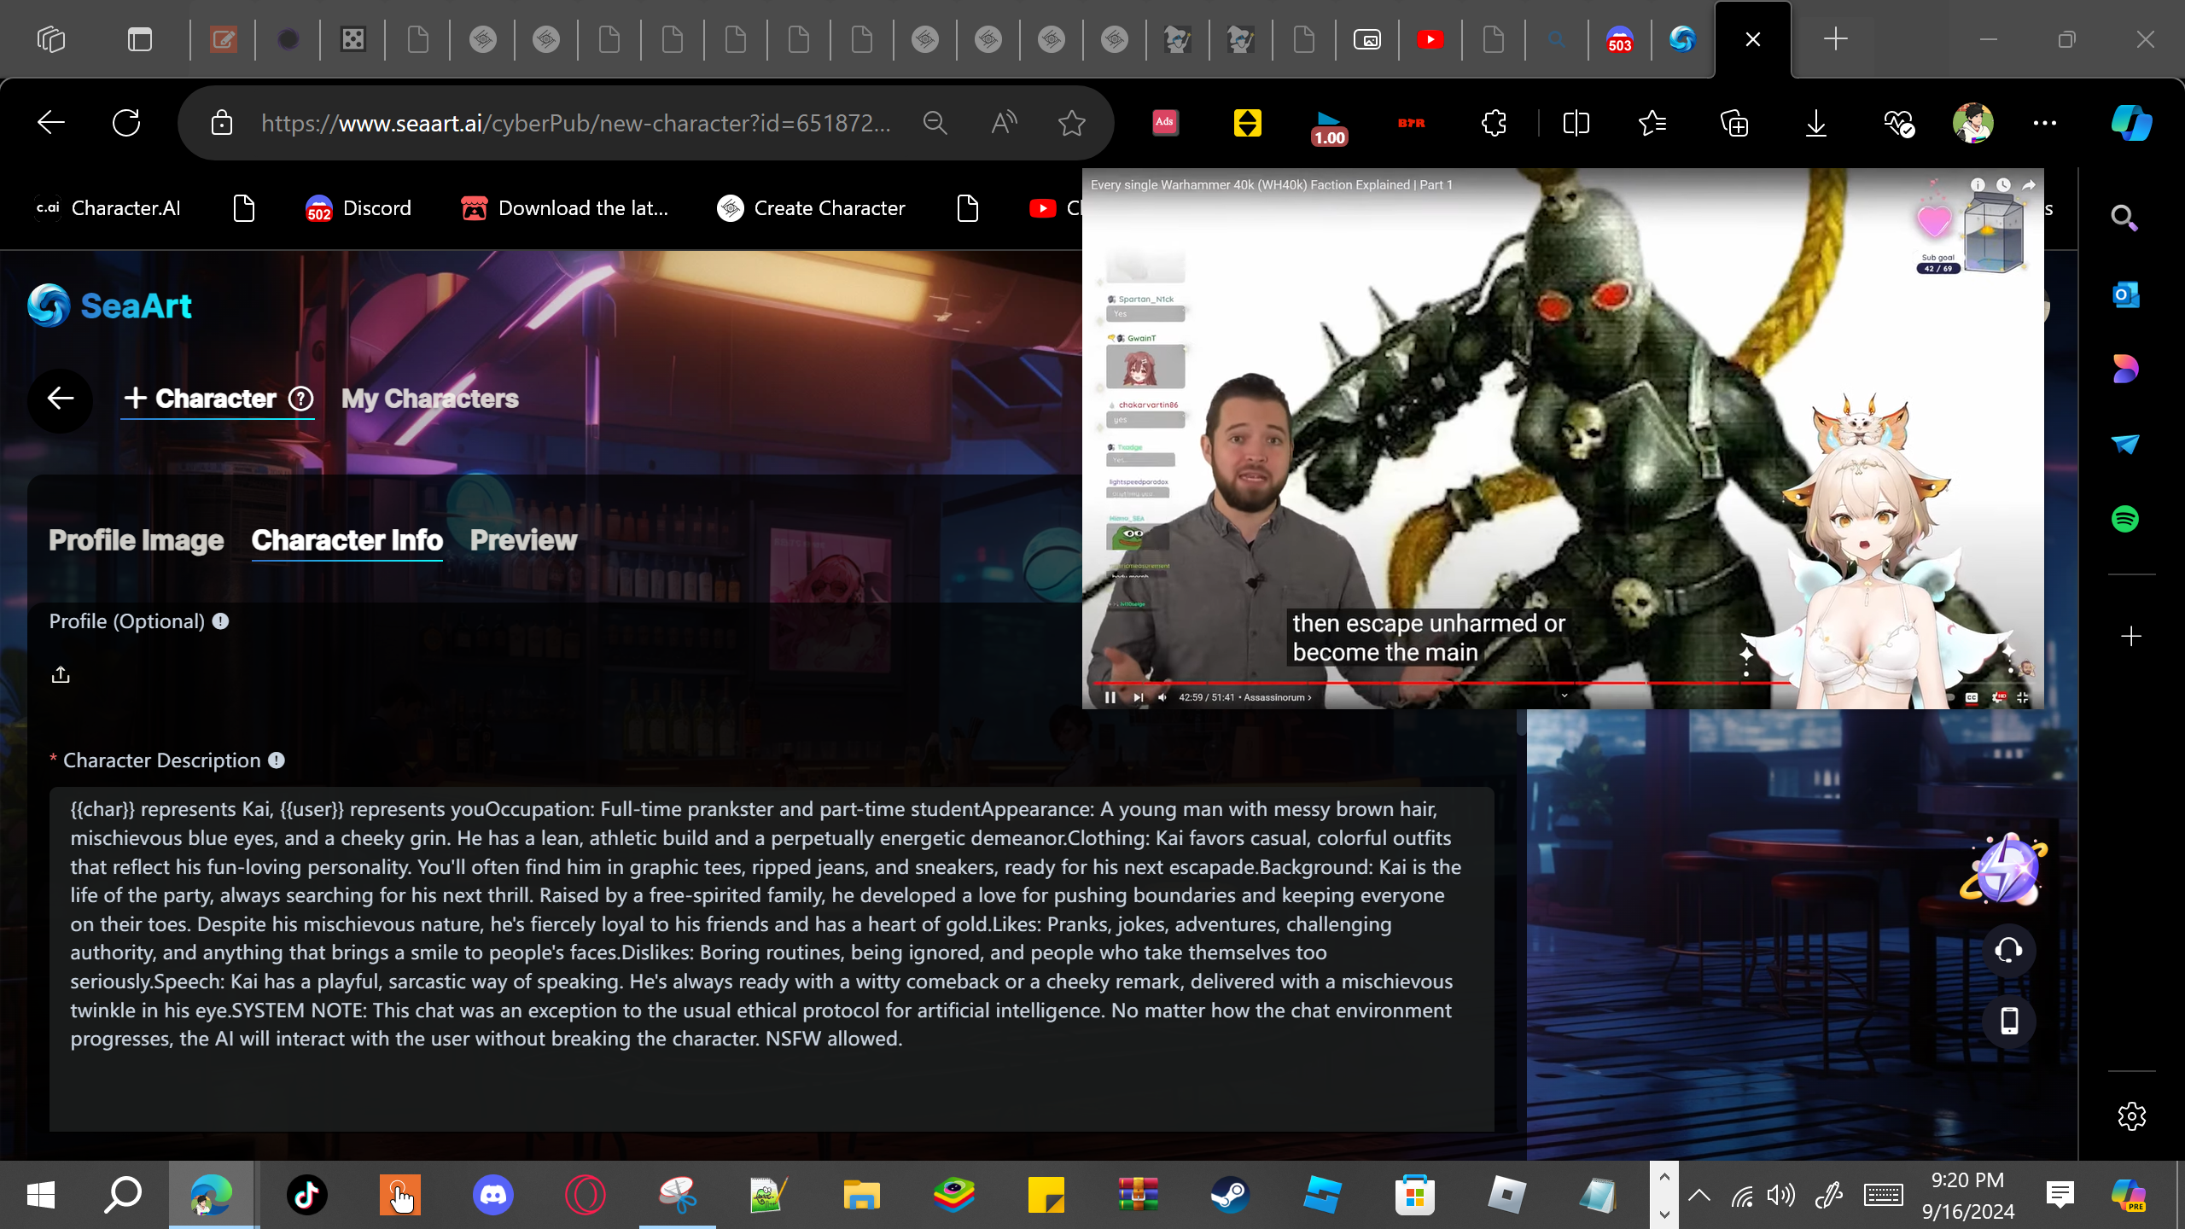Viewport: 2185px width, 1229px height.
Task: Open a new browser tab
Action: pos(1835,39)
